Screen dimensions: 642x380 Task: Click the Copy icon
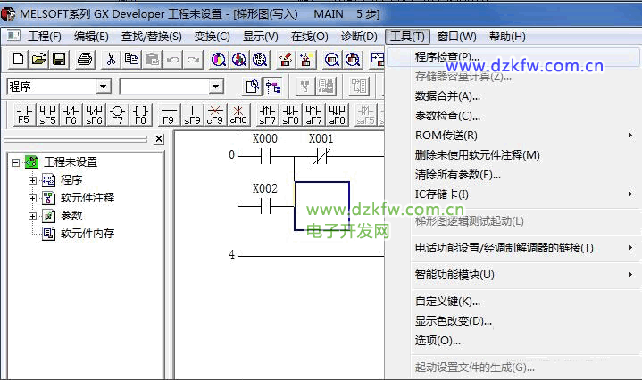131,59
